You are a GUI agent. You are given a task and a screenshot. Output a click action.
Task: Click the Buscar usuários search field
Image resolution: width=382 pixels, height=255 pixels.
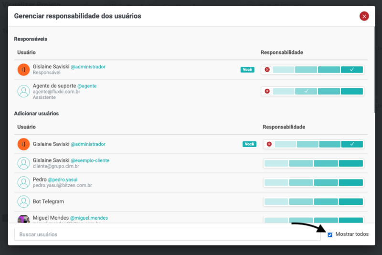point(167,234)
